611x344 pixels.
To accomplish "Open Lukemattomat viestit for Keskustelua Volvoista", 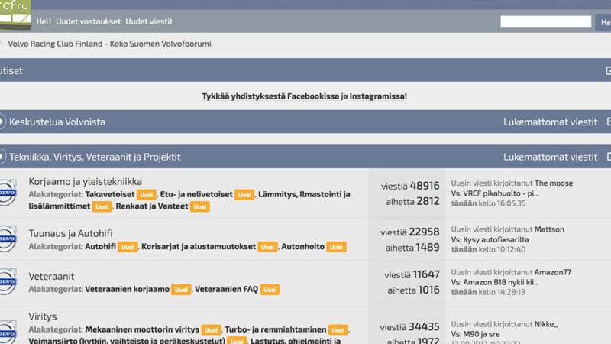I will point(550,122).
